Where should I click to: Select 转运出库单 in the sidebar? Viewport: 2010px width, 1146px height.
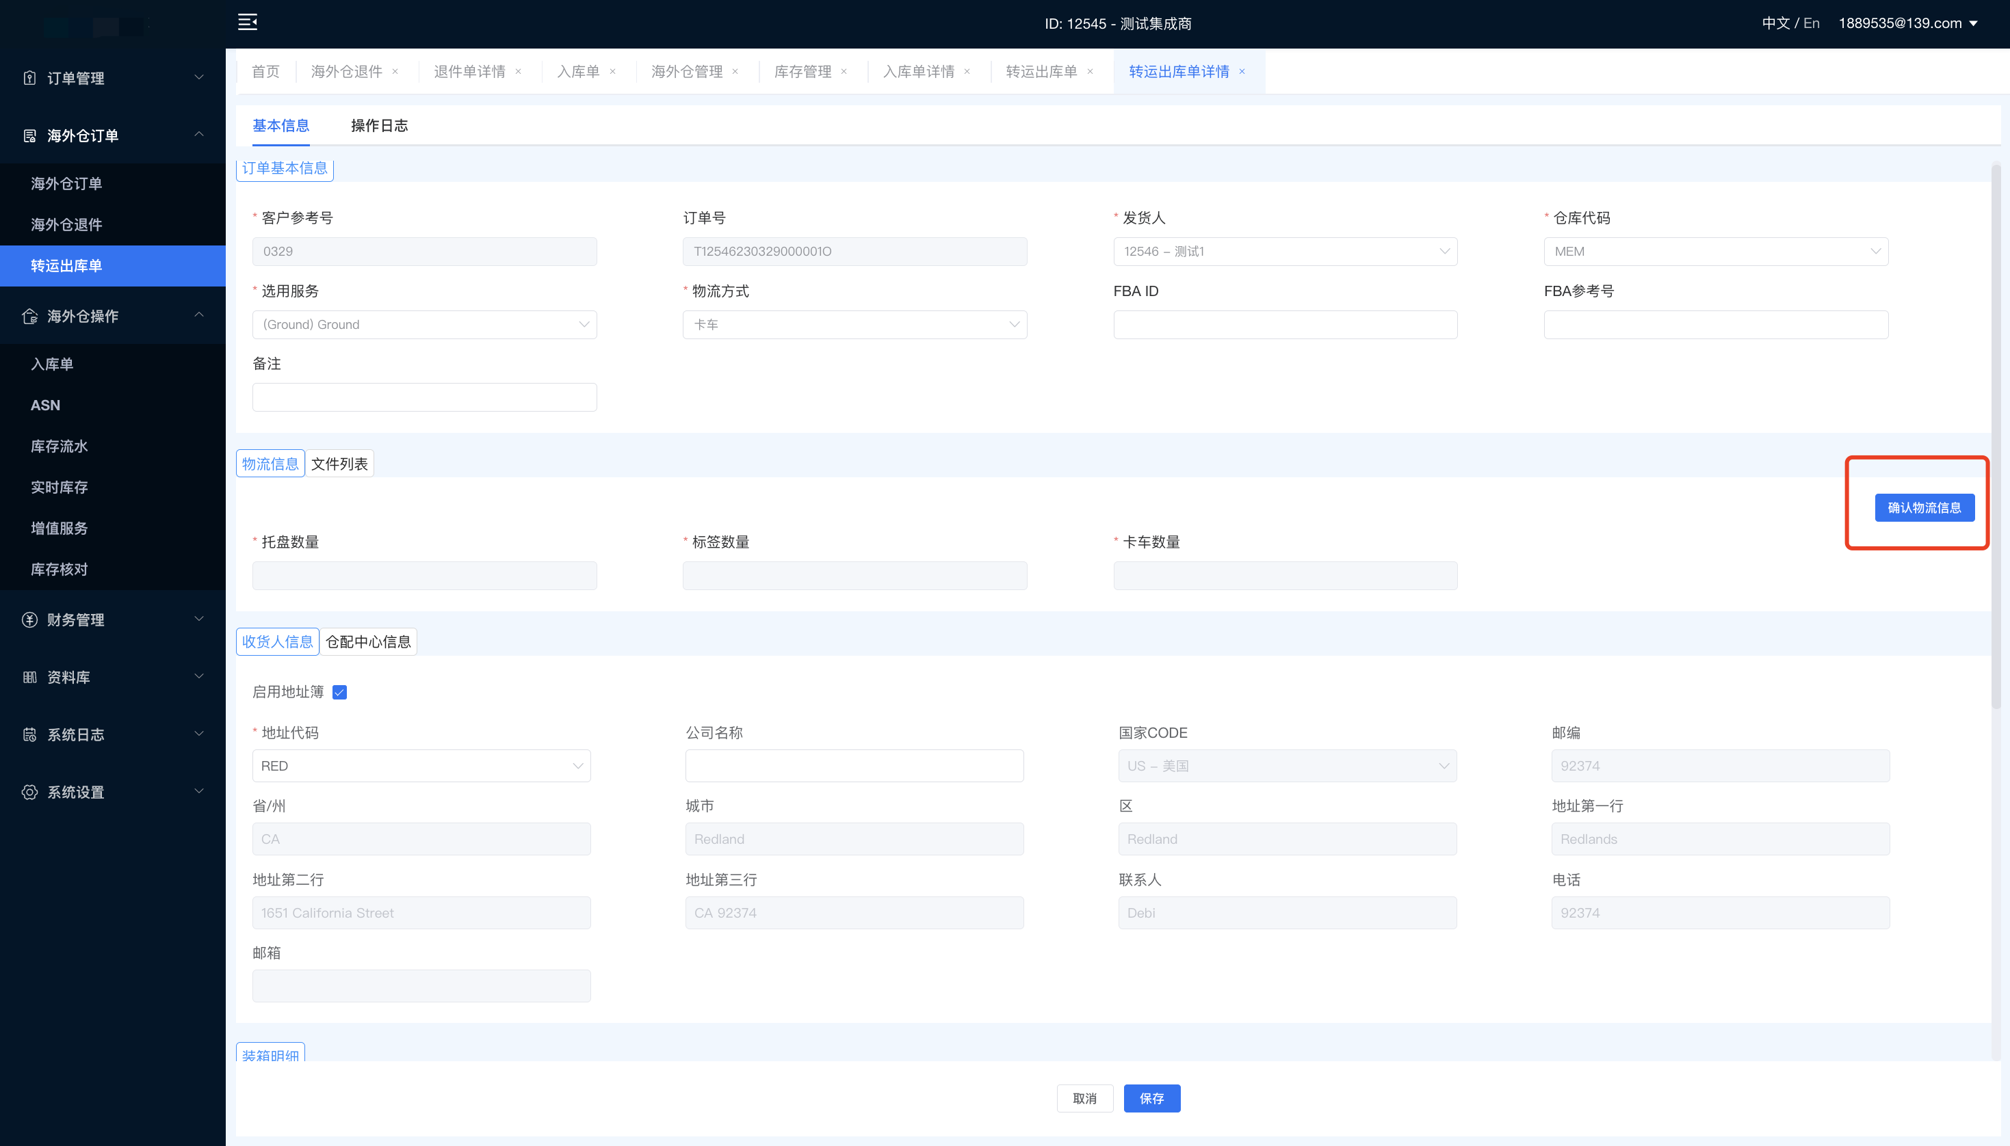click(113, 265)
